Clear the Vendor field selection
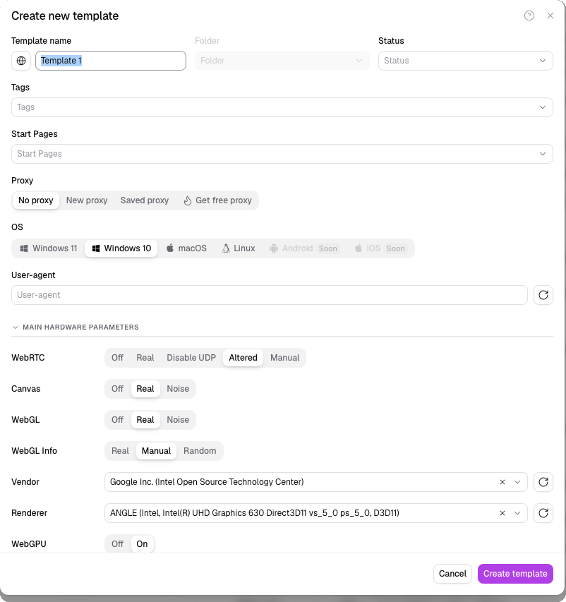 tap(502, 482)
